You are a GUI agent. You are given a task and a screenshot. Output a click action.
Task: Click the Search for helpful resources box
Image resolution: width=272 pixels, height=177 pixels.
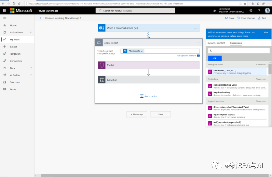click(x=135, y=11)
